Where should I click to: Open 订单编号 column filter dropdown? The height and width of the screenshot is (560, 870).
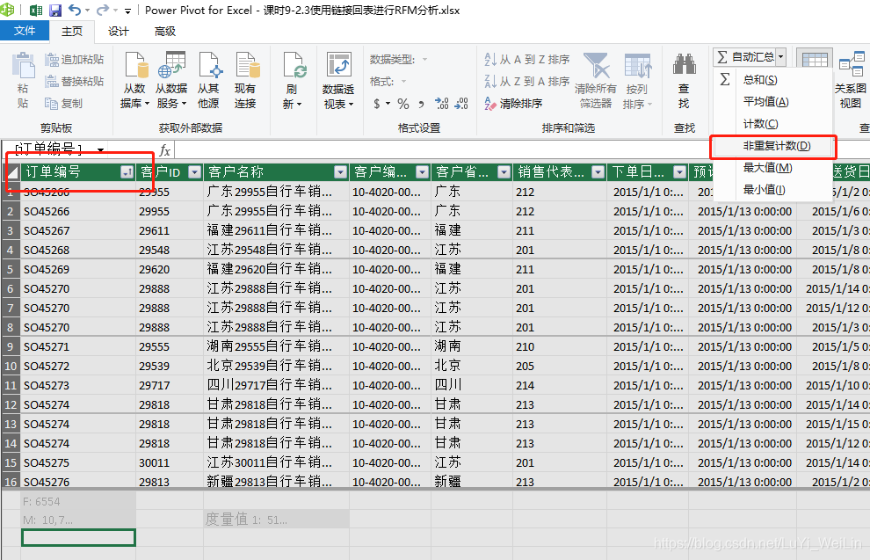tap(127, 172)
